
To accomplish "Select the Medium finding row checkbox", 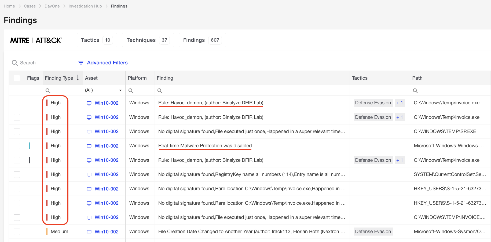I will click(17, 232).
